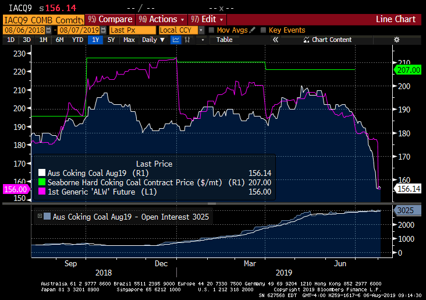Click the pencil icon beside Mov Avgs
Screen dimensions: 426x300
252,30
